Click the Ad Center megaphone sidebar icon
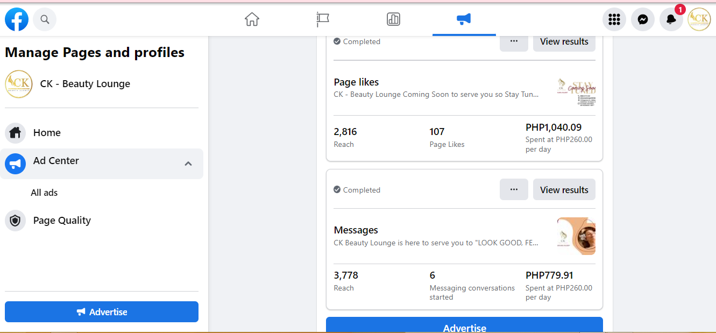 15,164
